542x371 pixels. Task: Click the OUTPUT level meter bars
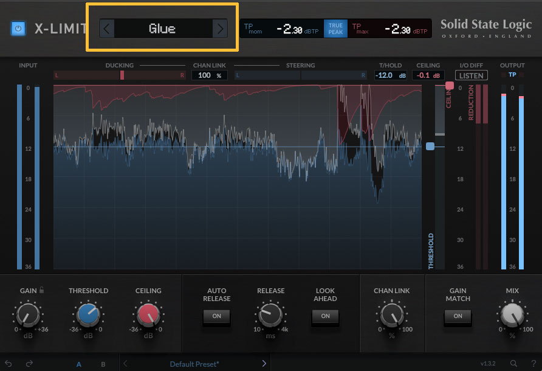(x=513, y=177)
